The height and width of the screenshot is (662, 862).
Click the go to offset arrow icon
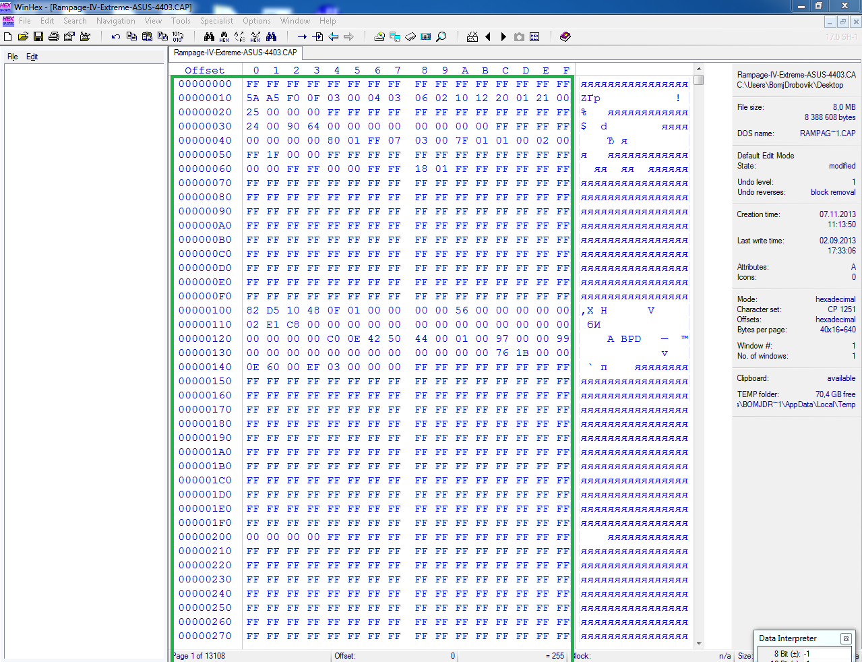click(302, 36)
